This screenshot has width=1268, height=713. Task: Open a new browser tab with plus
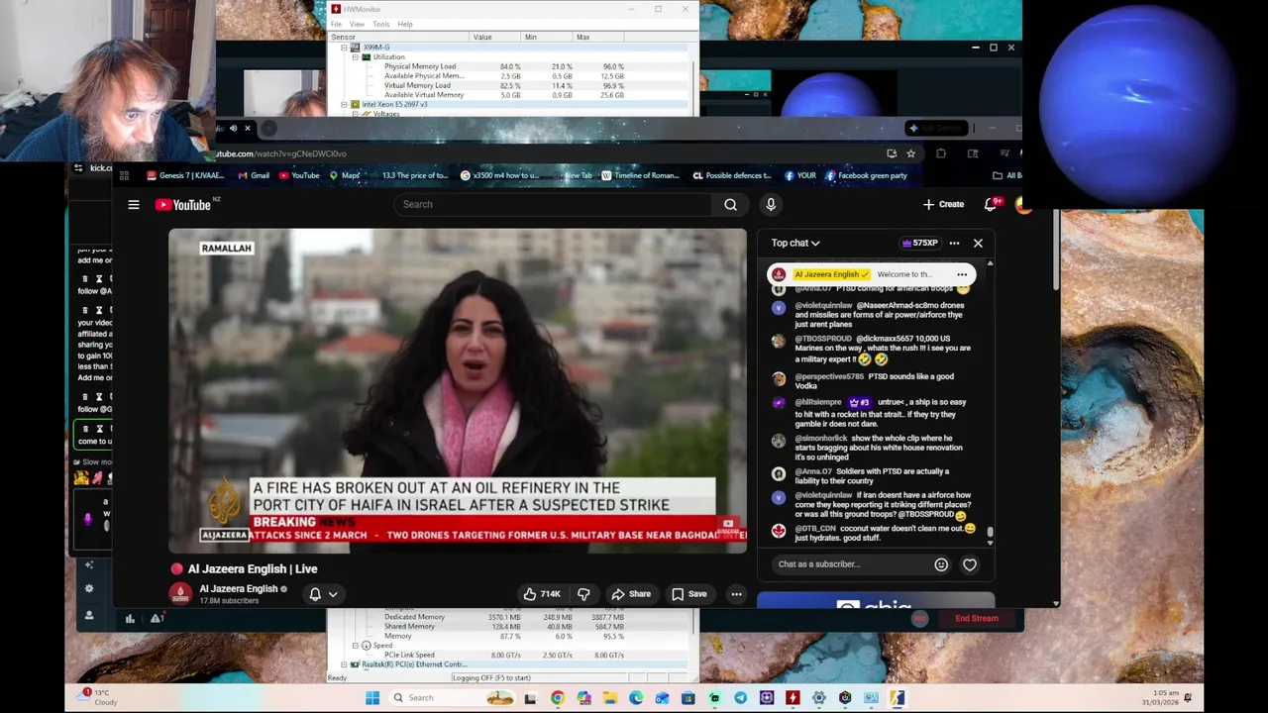[x=269, y=128]
